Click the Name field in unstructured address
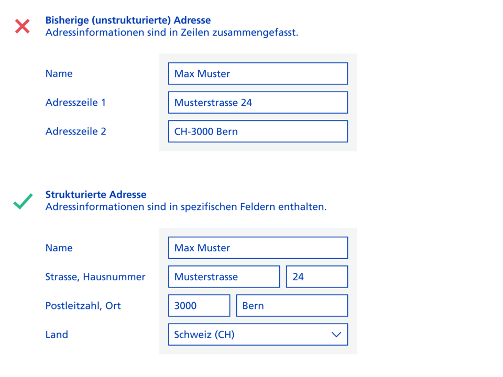 click(x=258, y=74)
